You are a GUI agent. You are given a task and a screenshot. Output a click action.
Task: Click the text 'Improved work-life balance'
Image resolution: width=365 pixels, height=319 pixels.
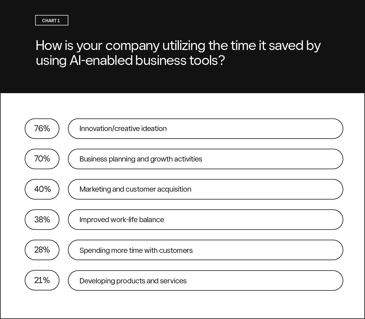(x=122, y=220)
